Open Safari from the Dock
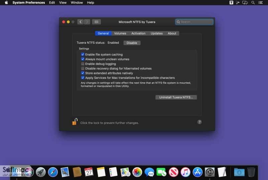 pyautogui.click(x=53, y=172)
